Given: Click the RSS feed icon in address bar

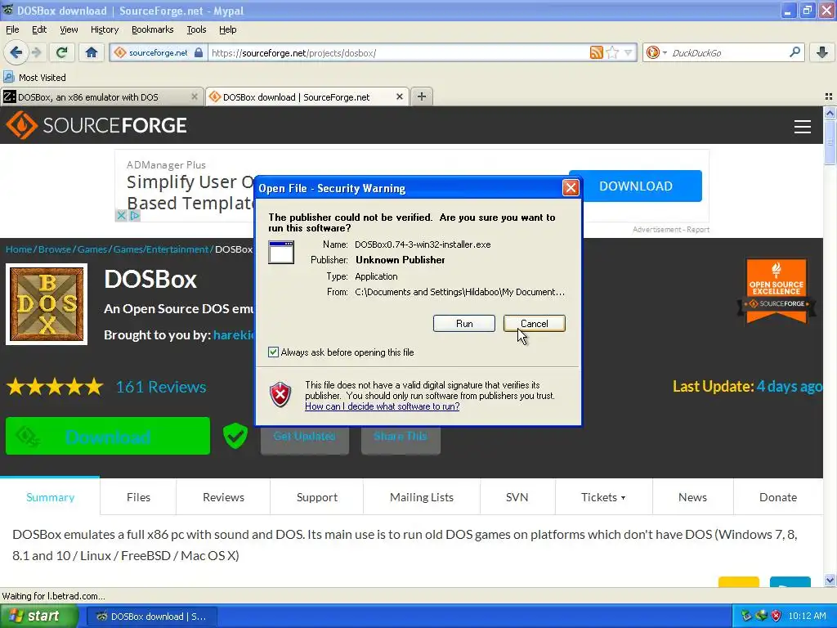Looking at the screenshot, I should pos(596,52).
